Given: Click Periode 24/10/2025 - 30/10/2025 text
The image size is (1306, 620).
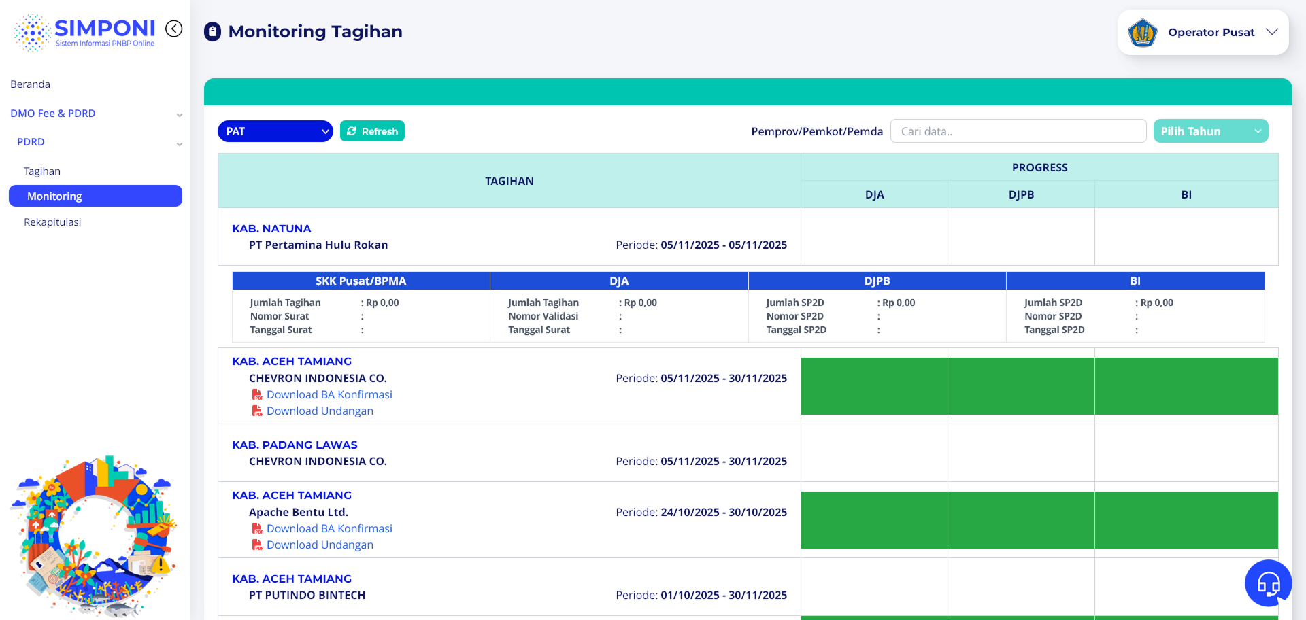Looking at the screenshot, I should 701,512.
